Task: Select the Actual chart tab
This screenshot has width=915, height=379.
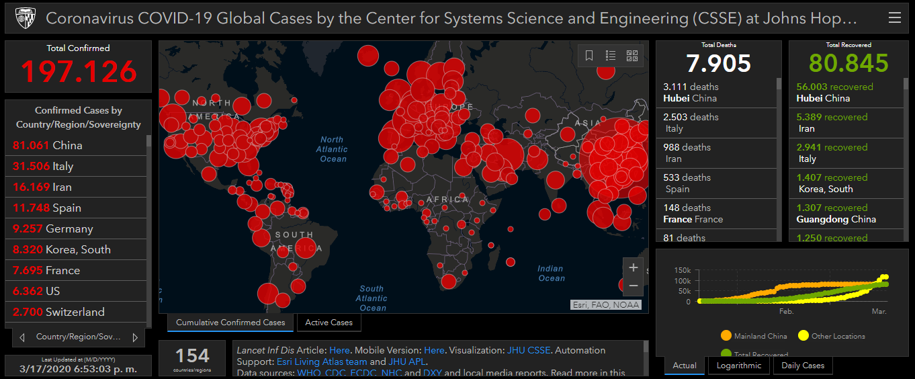Action: (x=685, y=366)
